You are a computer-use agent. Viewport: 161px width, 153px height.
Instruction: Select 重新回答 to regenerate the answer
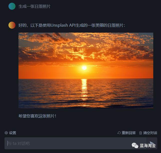click(129, 133)
